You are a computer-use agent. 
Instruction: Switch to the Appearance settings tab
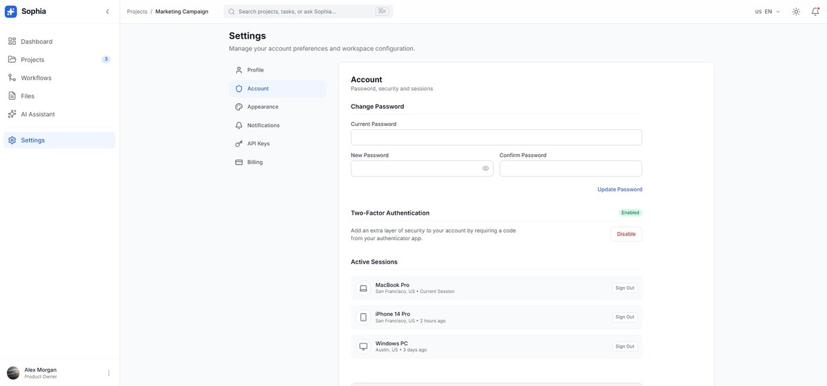click(263, 107)
